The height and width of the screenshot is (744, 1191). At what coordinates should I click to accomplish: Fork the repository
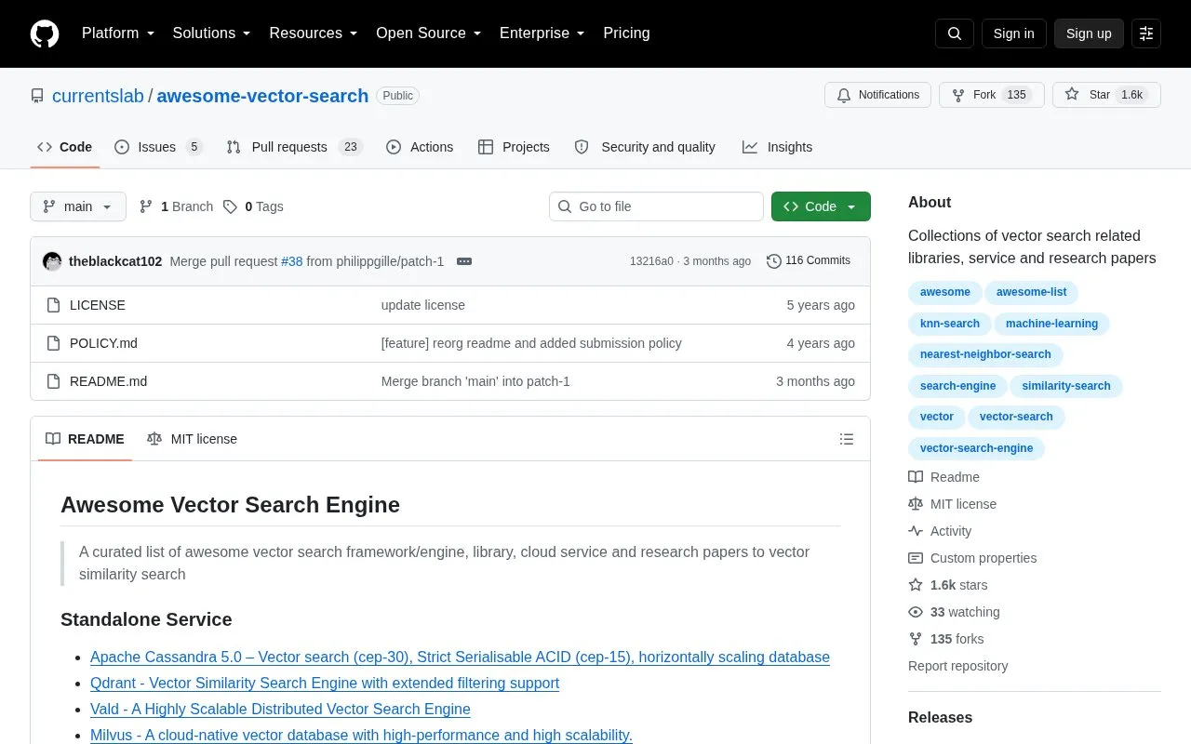[992, 95]
